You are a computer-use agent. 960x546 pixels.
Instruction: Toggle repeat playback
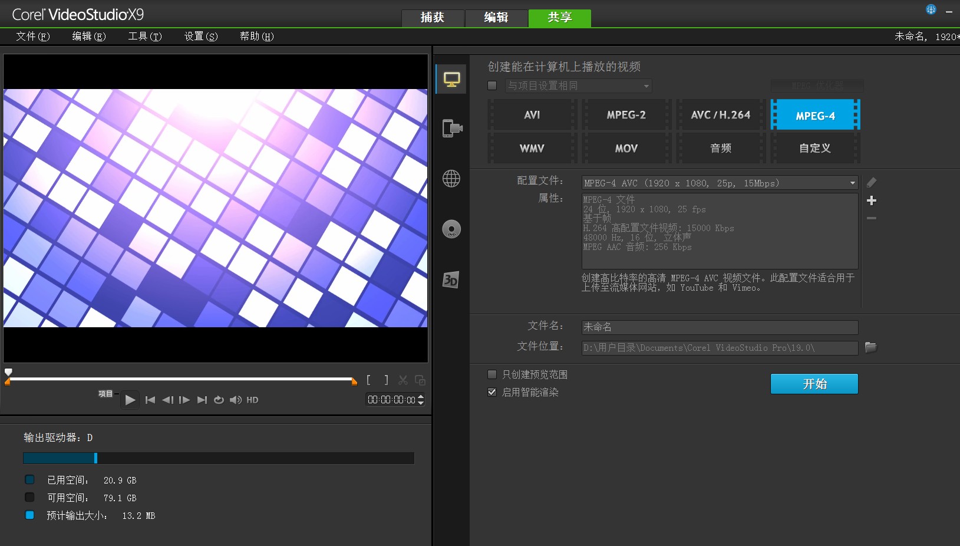pyautogui.click(x=219, y=400)
